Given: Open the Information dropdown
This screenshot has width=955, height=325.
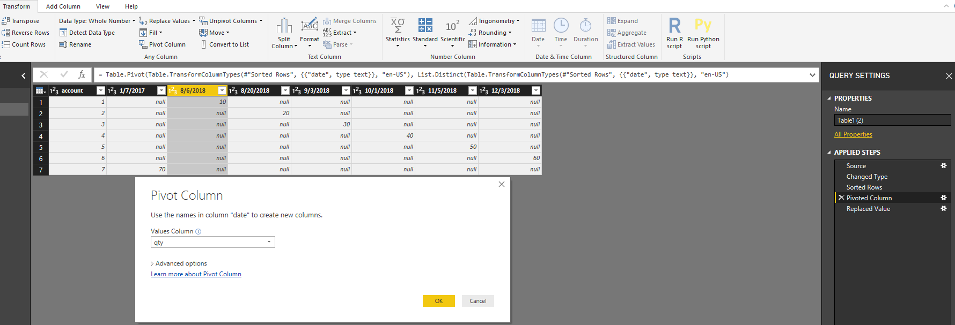Looking at the screenshot, I should [493, 44].
